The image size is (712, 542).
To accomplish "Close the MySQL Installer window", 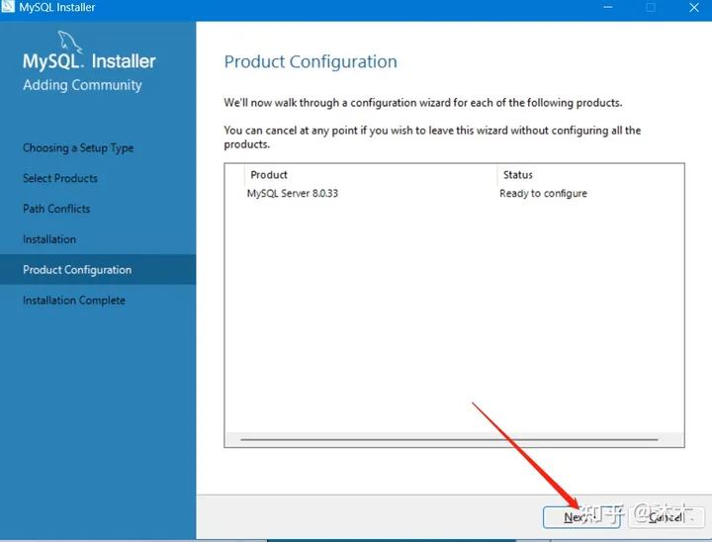I will (x=694, y=7).
